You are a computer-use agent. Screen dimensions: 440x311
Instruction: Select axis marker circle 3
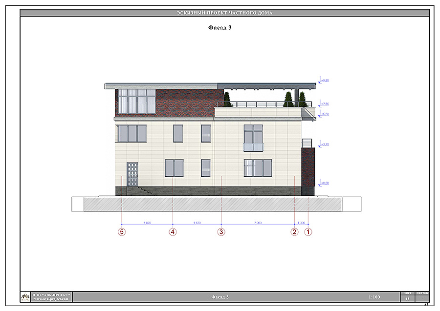click(x=221, y=232)
